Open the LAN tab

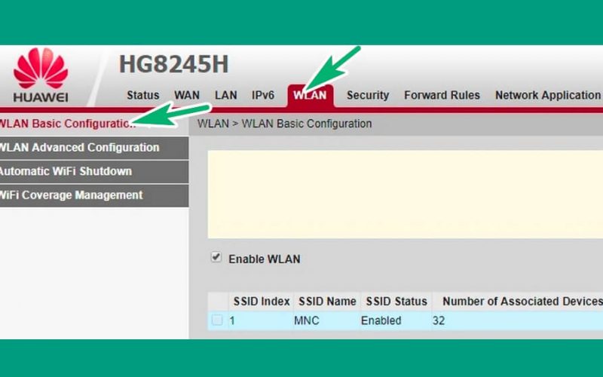(225, 95)
